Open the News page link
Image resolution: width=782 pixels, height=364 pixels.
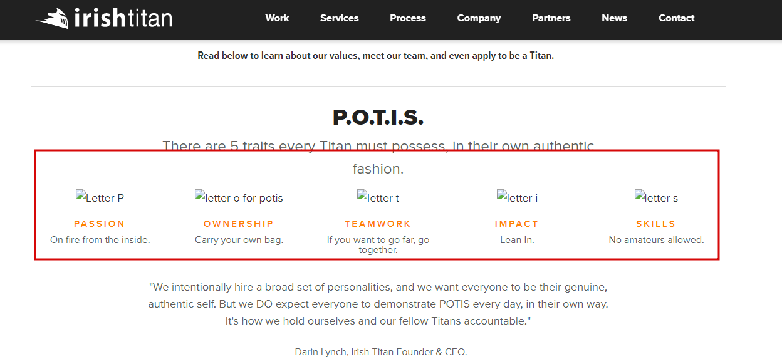tap(614, 18)
